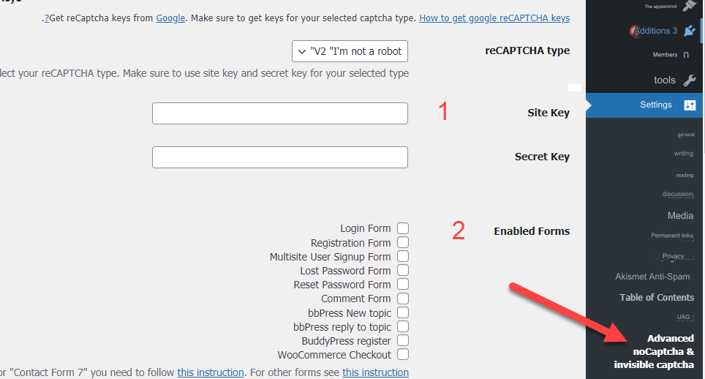
Task: Open the reCAPTCHA type dropdown
Action: point(350,51)
